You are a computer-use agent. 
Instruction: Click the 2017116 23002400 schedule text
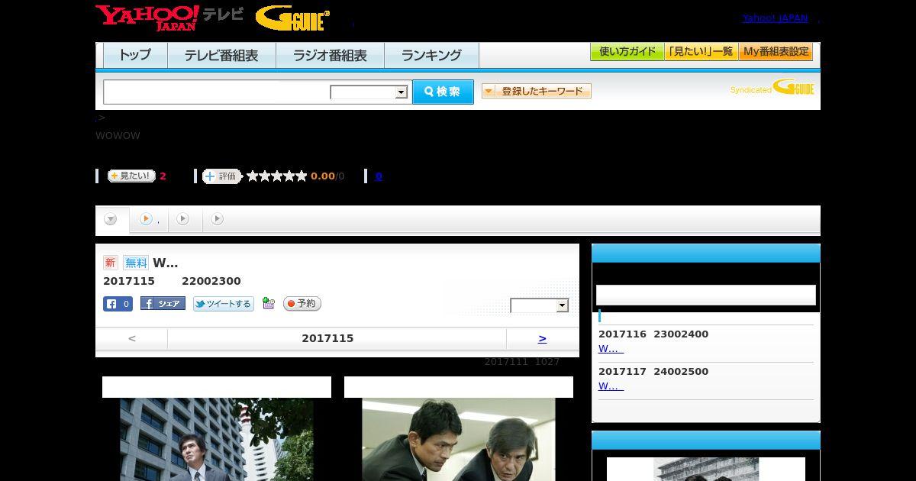click(x=653, y=334)
